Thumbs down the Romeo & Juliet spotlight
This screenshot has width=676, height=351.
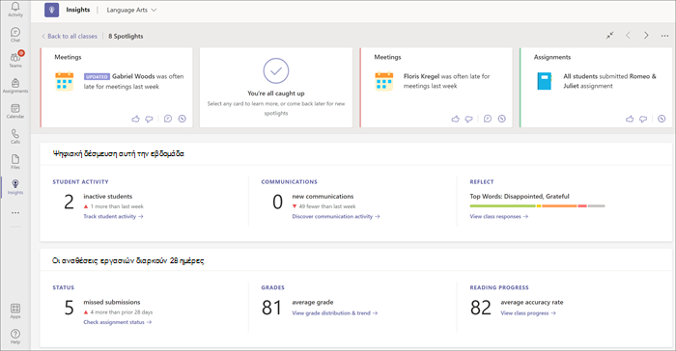click(643, 119)
